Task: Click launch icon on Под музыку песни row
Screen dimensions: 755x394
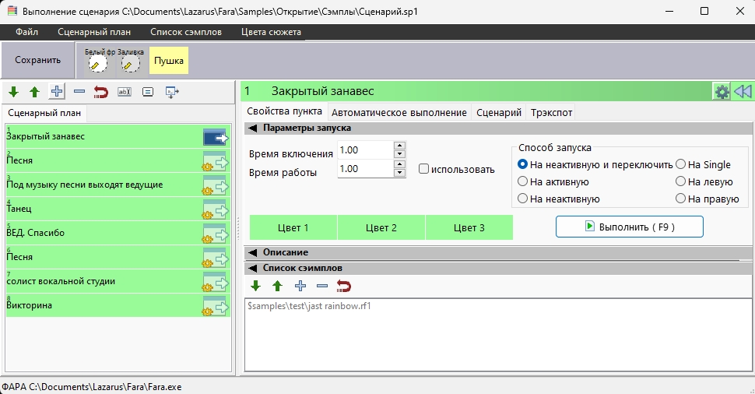Action: coord(216,185)
